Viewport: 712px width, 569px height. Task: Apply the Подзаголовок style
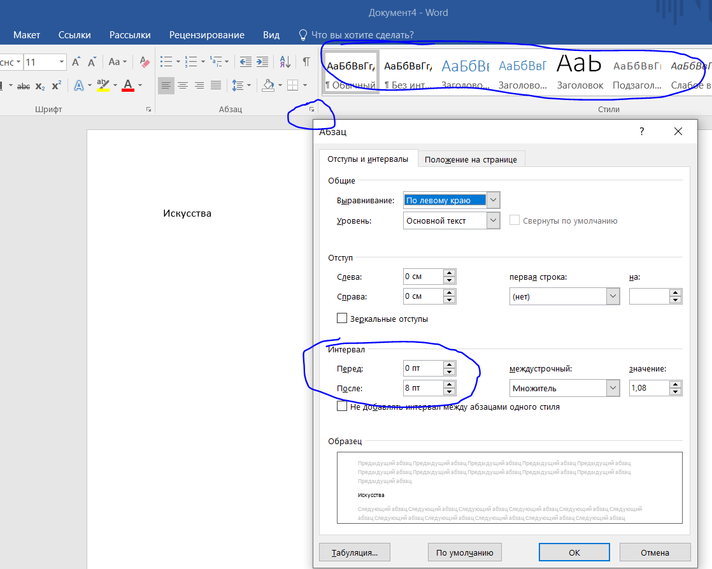coord(637,73)
